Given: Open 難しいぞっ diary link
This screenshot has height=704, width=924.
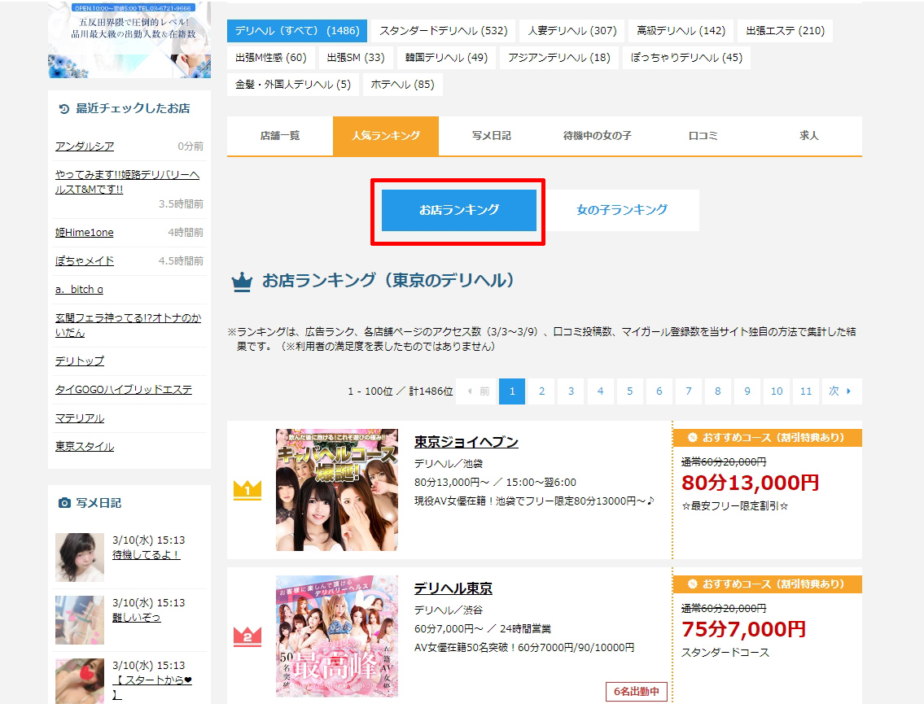Looking at the screenshot, I should point(136,618).
